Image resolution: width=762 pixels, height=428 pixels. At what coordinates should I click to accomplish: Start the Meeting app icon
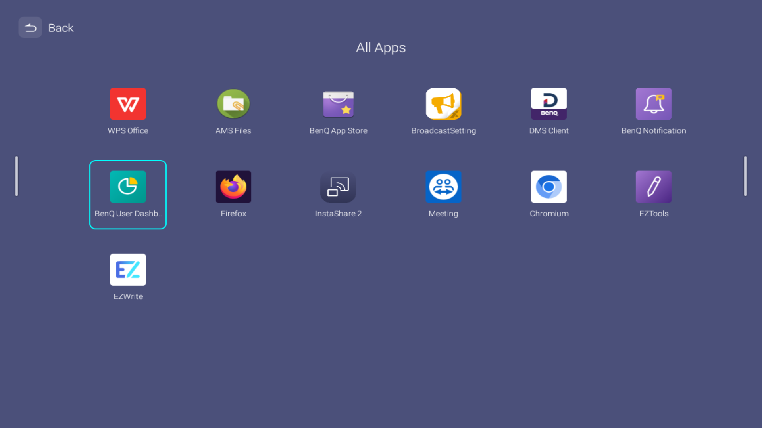(443, 187)
